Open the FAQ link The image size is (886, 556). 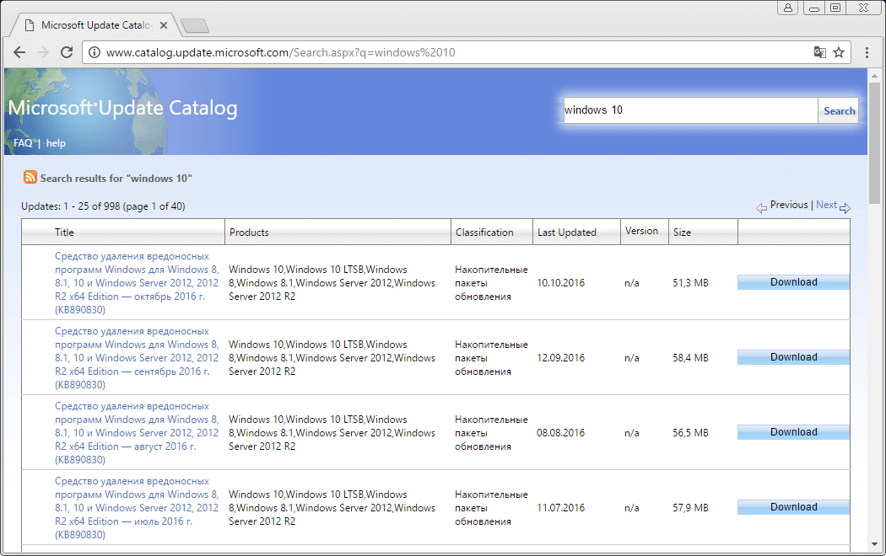coord(22,142)
